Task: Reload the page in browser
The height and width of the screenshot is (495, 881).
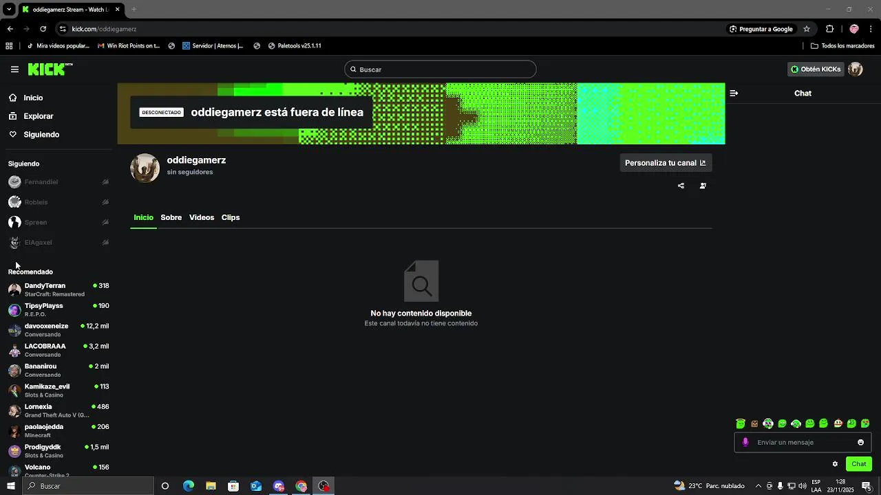Action: pos(43,29)
